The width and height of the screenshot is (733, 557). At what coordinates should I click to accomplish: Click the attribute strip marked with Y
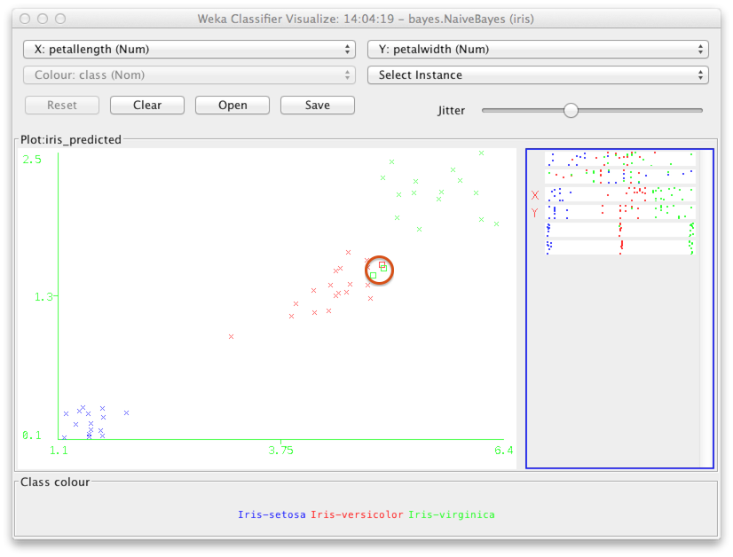click(619, 212)
